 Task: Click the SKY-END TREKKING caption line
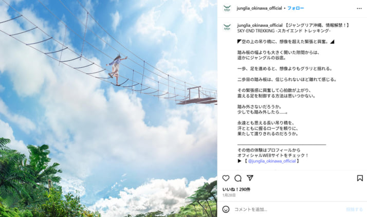(284, 31)
